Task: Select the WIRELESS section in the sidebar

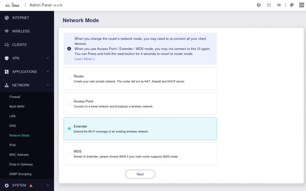Action: [21, 31]
